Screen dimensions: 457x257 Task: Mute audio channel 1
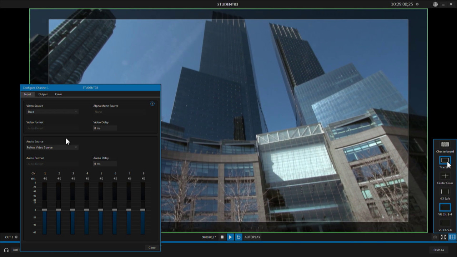click(x=45, y=178)
